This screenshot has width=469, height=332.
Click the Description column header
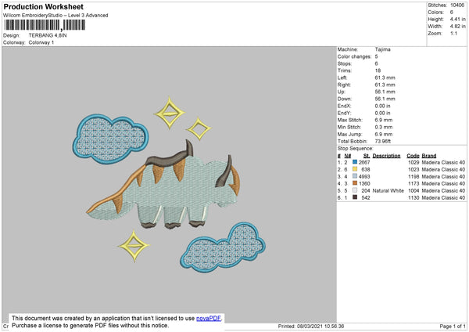[x=386, y=156]
